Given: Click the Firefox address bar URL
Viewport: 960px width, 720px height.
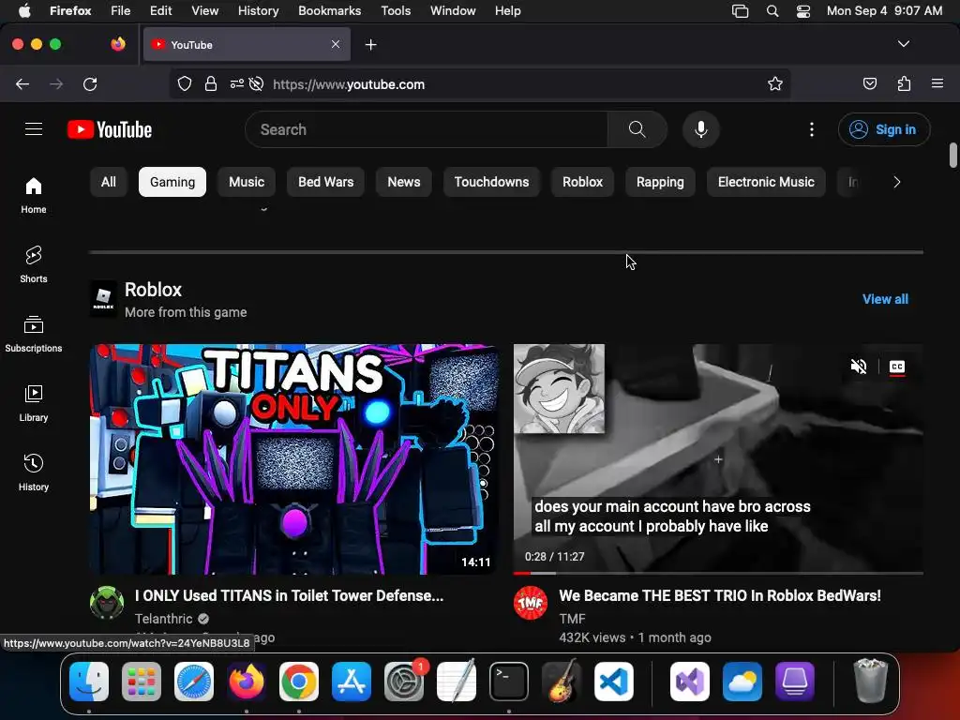Looking at the screenshot, I should pos(349,84).
